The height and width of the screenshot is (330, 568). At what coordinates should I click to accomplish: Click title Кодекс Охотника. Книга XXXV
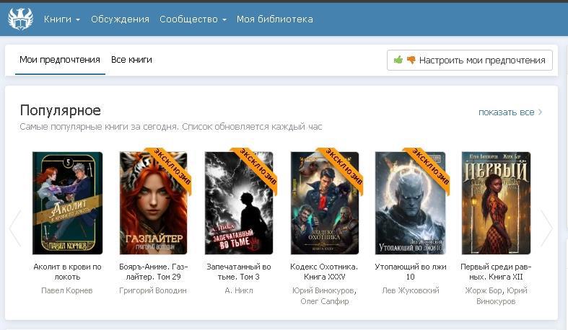(324, 272)
